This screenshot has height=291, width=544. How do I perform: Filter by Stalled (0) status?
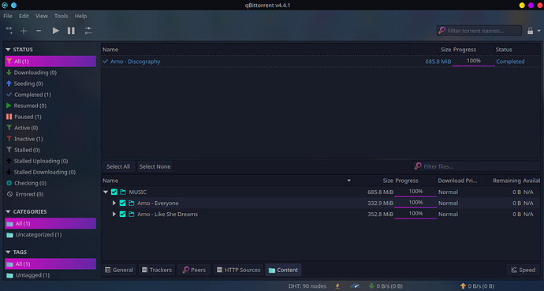click(50, 150)
